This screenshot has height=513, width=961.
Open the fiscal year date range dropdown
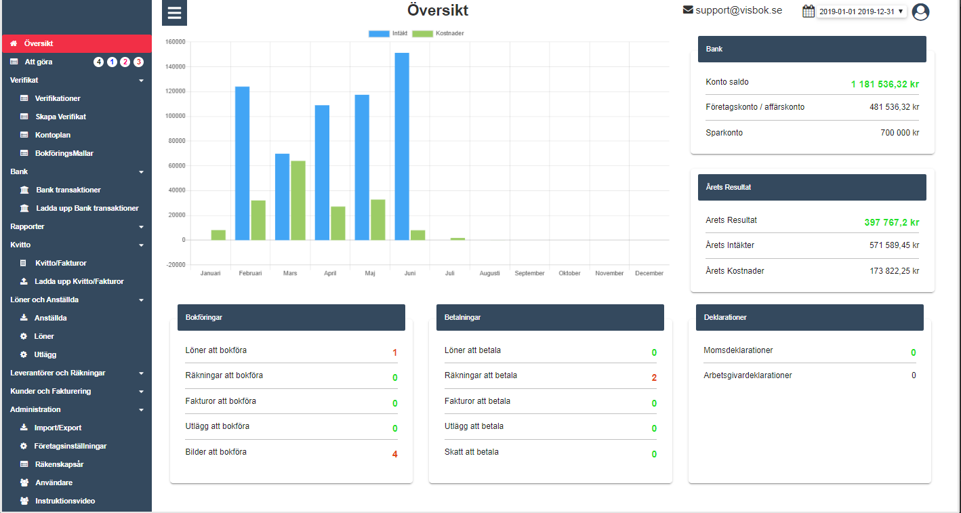(x=861, y=12)
